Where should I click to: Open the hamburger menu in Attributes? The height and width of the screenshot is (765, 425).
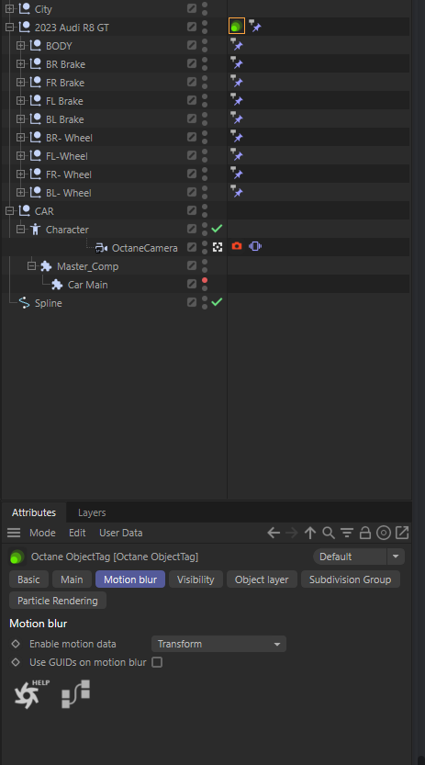pyautogui.click(x=14, y=533)
